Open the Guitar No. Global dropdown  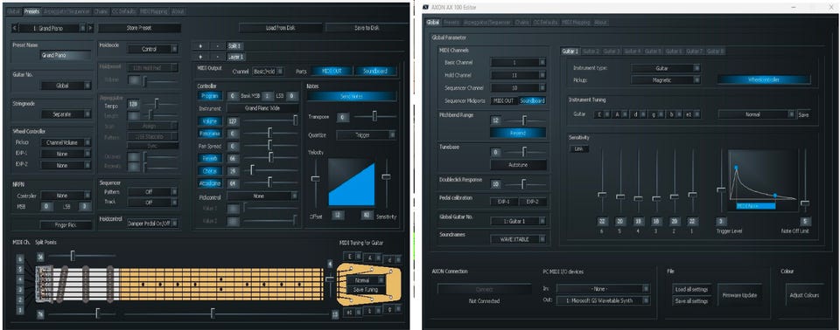click(66, 86)
